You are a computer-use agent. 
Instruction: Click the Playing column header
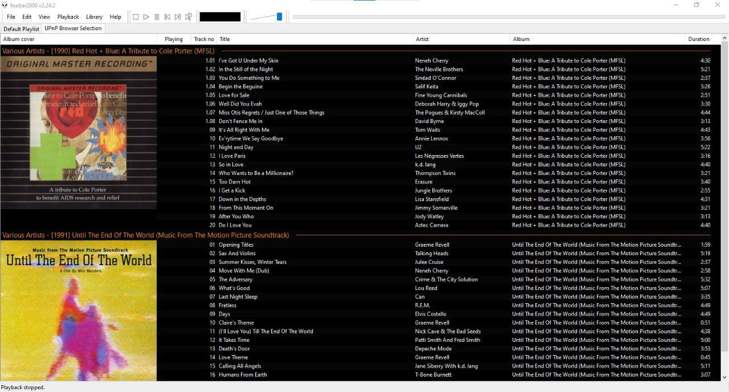[x=174, y=39]
